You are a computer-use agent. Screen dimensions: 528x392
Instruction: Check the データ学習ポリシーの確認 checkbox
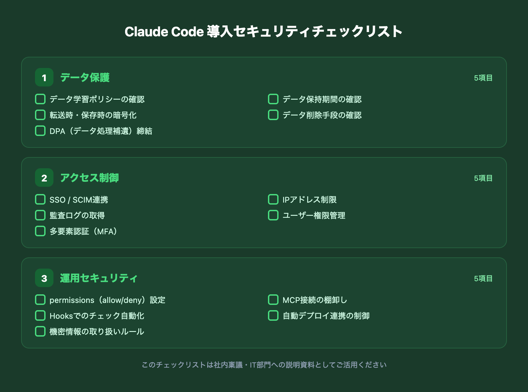[x=40, y=99]
